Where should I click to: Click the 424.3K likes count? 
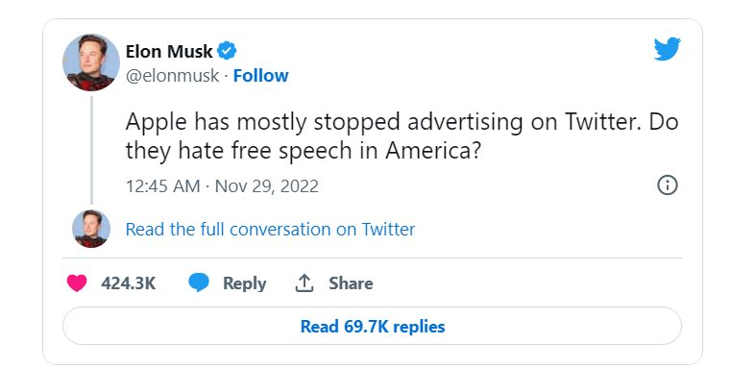(128, 283)
